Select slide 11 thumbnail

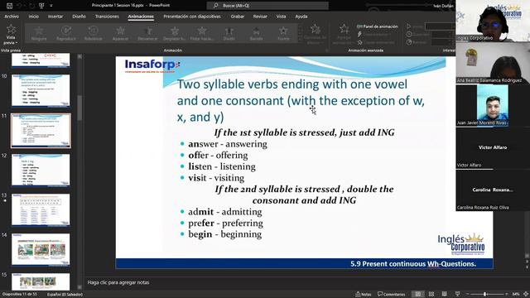point(41,131)
